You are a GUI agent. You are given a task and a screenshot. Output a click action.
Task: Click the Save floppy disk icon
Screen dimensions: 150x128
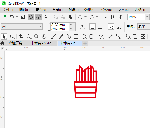[23, 17]
